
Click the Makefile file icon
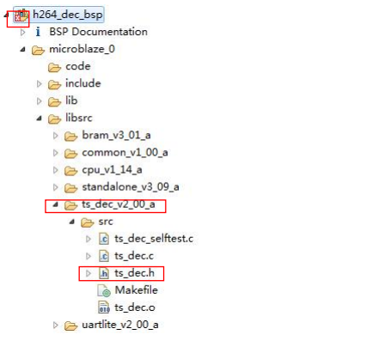104,290
